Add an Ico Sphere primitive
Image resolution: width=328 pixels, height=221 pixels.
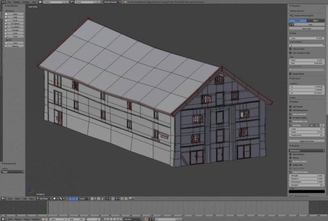(x=14, y=27)
